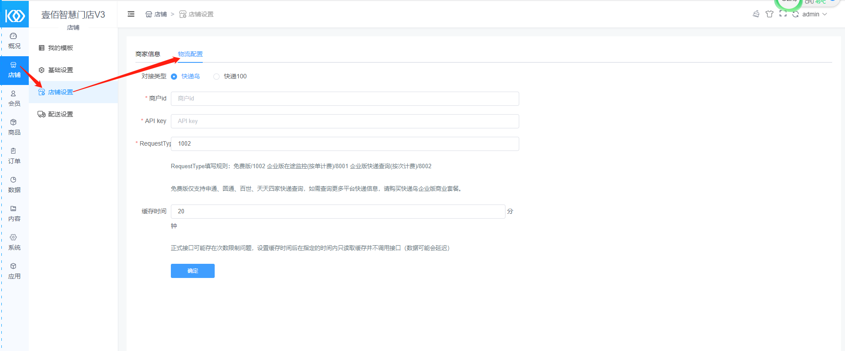Collapse the sidebar with the hamburger icon
The image size is (845, 351).
(131, 14)
